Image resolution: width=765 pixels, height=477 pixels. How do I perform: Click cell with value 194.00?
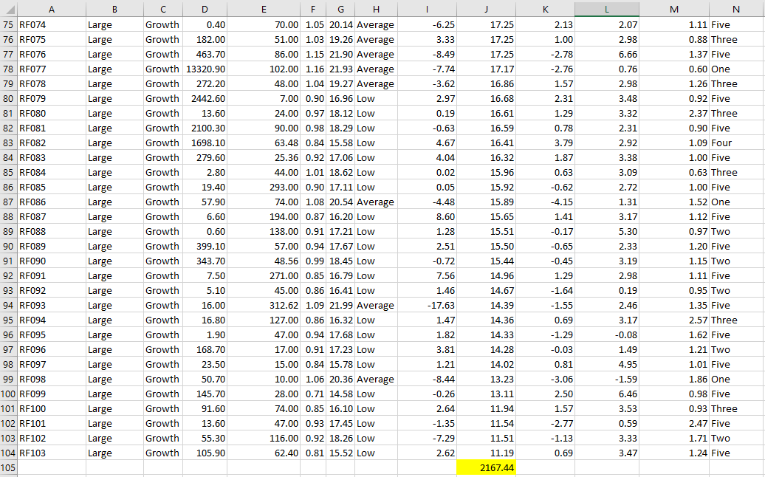coord(264,216)
